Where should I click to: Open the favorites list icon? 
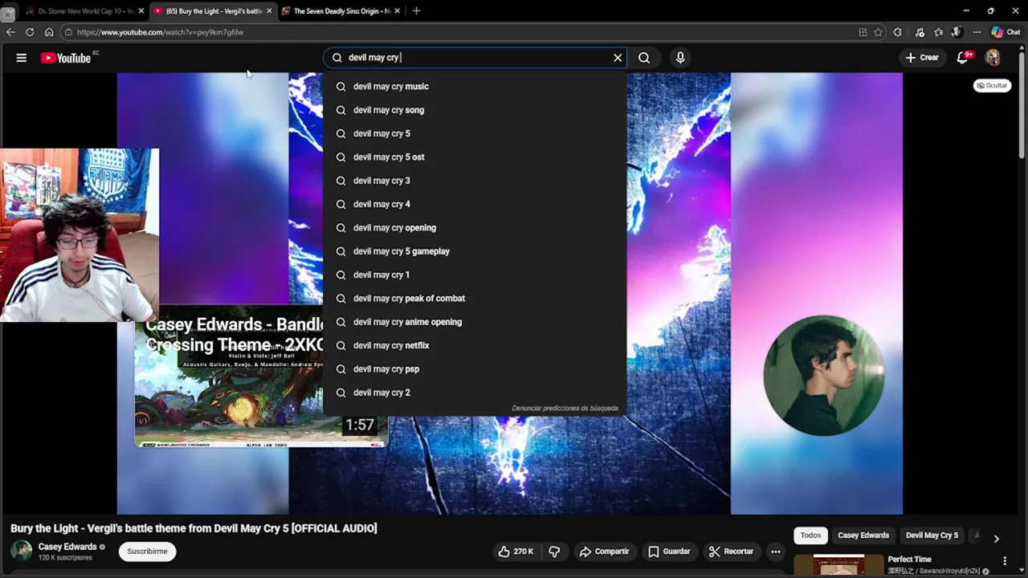(938, 32)
